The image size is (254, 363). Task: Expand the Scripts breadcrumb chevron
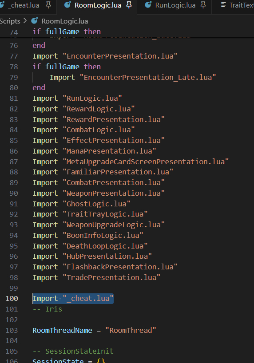[x=25, y=21]
